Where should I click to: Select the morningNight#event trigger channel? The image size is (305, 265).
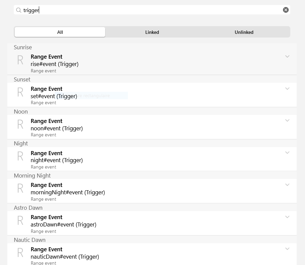tap(68, 192)
